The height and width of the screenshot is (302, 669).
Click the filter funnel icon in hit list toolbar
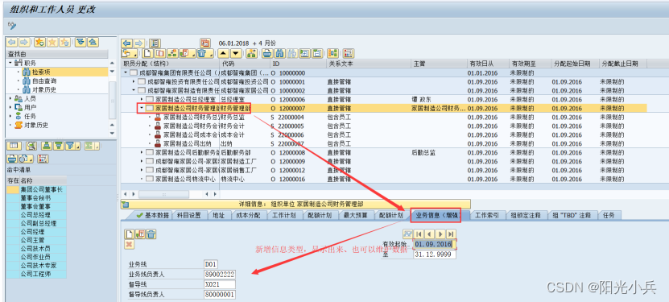[72, 146]
